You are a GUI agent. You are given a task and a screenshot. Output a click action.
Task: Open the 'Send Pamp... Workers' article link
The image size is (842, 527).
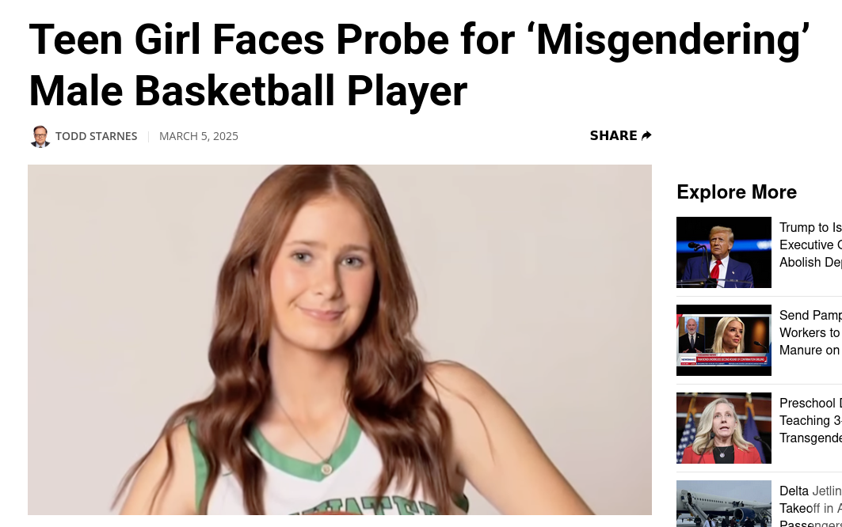[x=810, y=332]
